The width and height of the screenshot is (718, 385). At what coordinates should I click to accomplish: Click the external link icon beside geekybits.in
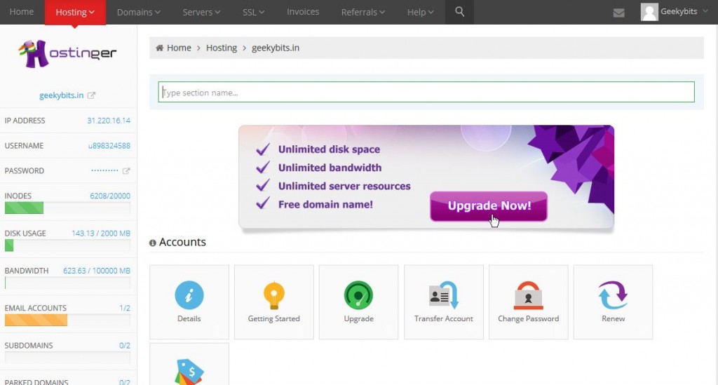(92, 95)
